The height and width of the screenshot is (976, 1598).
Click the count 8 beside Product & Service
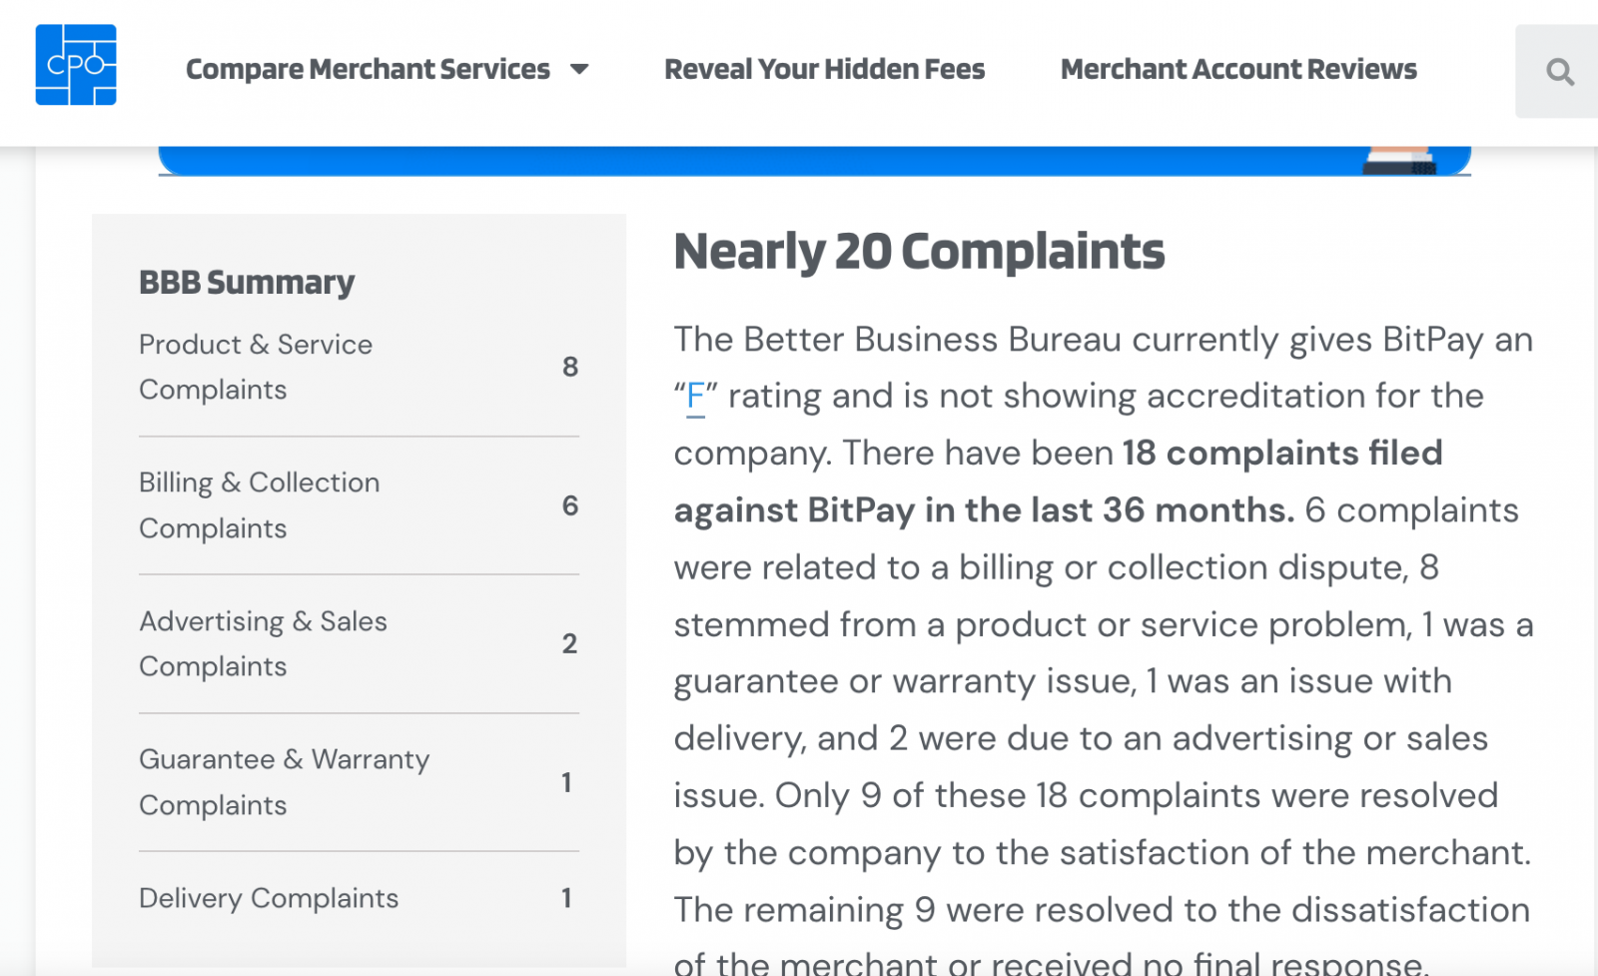[570, 367]
